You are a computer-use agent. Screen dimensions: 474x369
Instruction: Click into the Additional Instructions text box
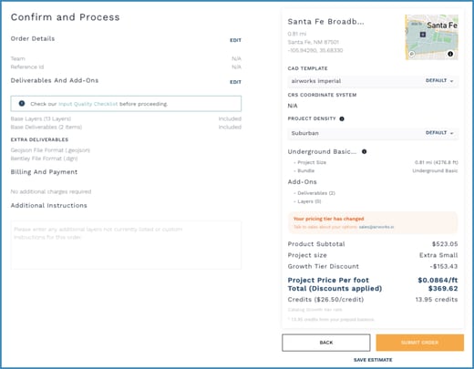pos(126,245)
